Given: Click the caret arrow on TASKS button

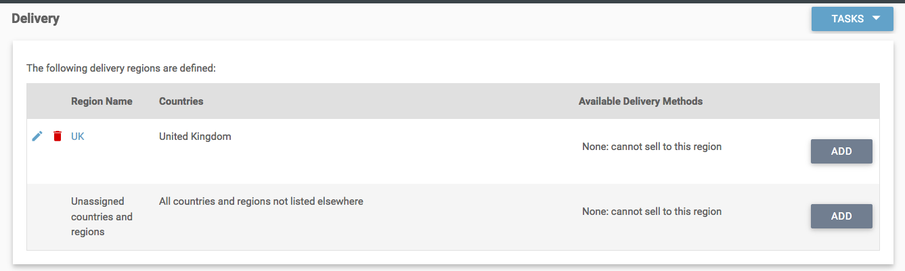Looking at the screenshot, I should coord(877,18).
